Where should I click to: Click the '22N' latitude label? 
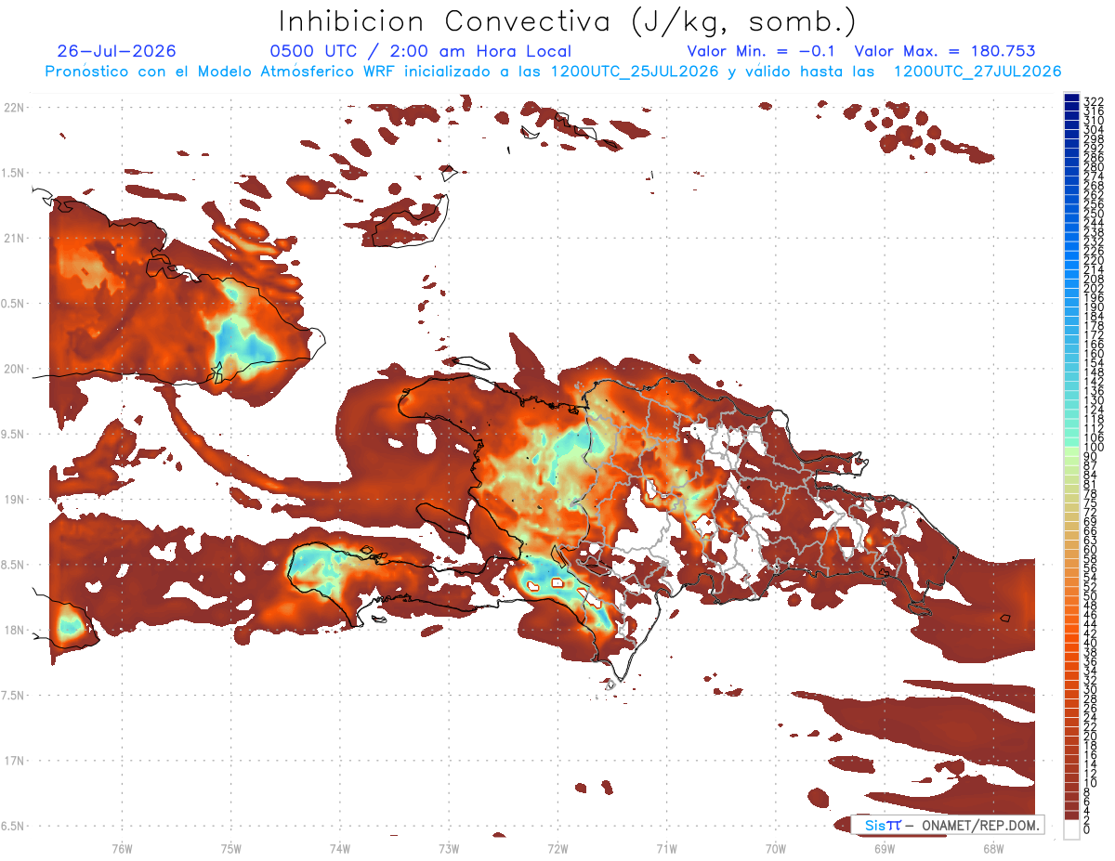[14, 107]
